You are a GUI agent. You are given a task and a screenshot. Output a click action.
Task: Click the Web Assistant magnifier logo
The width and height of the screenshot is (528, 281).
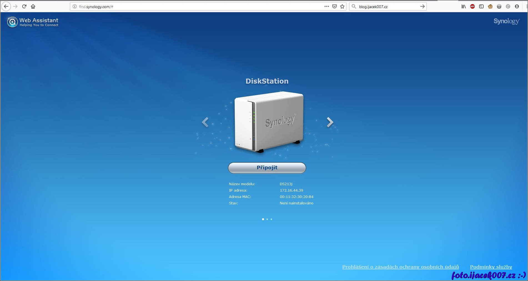point(12,22)
